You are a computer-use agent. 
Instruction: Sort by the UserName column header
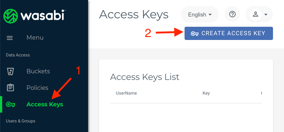tap(126, 93)
